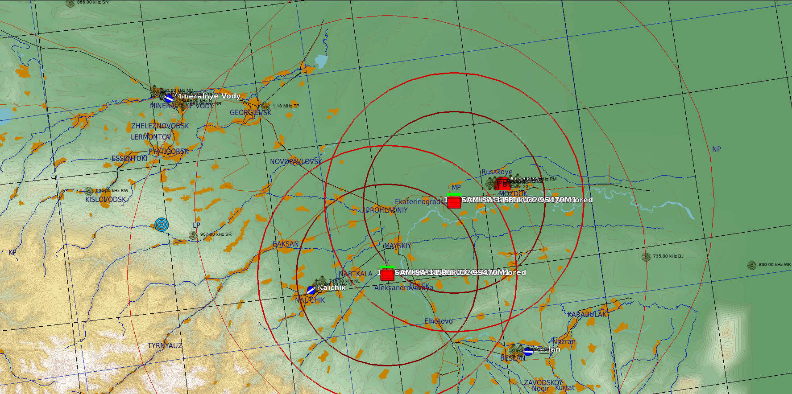Click the red Mozdok airbase icon
Image resolution: width=792 pixels, height=394 pixels.
[503, 183]
